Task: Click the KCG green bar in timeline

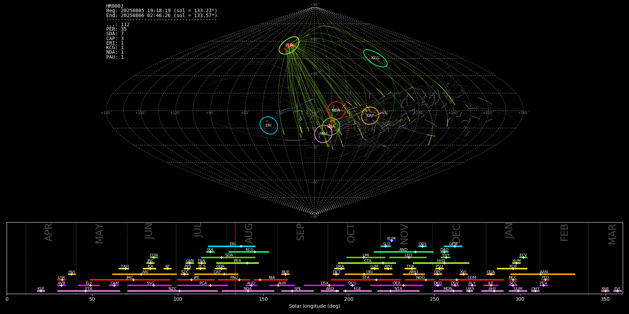Action: click(x=249, y=252)
